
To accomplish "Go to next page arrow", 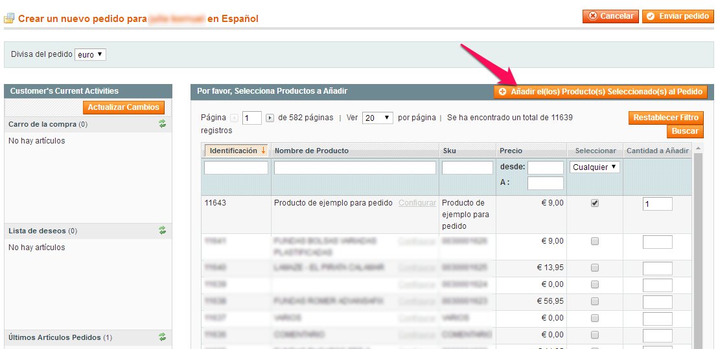I will point(270,118).
